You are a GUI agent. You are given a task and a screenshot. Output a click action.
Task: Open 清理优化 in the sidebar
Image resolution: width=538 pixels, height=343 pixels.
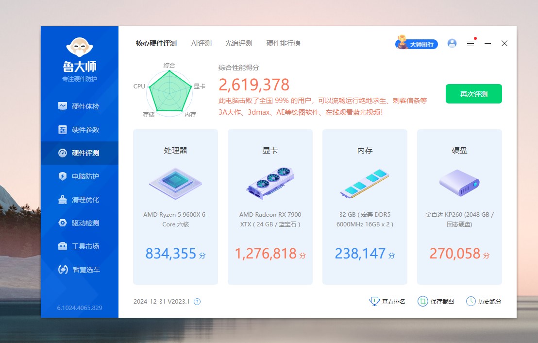tap(79, 200)
